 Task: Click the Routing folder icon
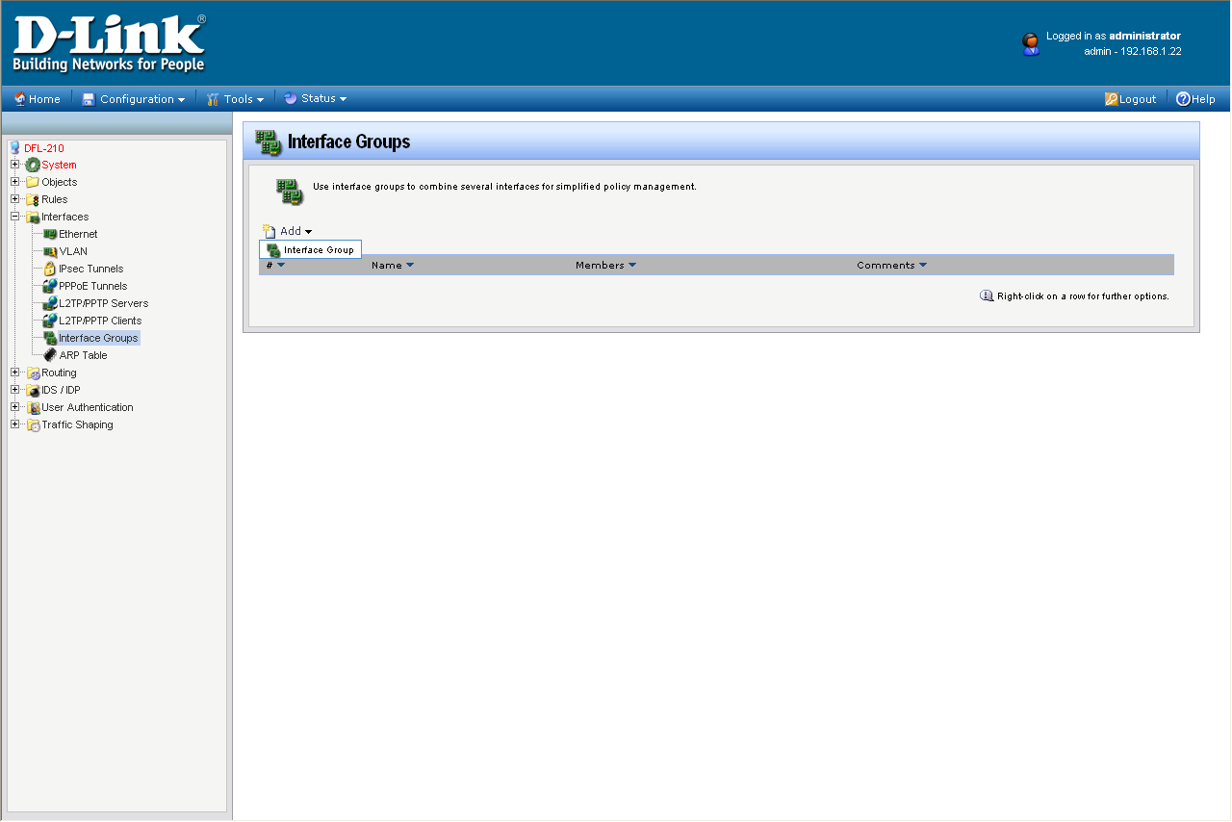(x=33, y=373)
